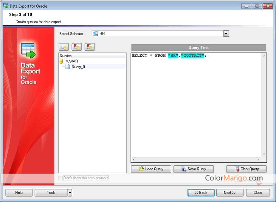
Task: Close the window with the red X
Action: tap(268, 6)
